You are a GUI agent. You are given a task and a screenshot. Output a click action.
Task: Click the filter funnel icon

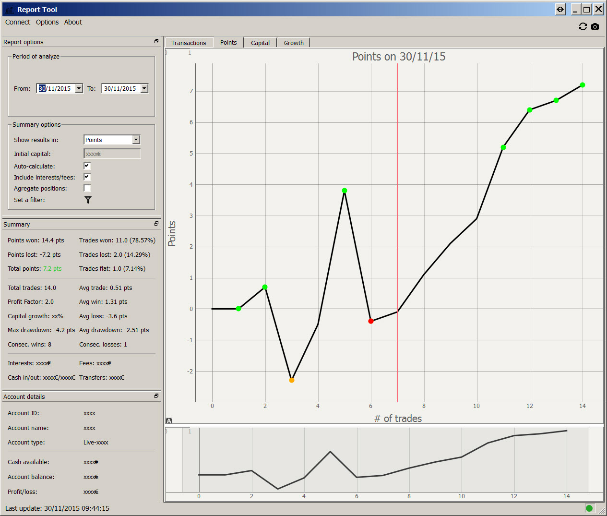click(x=88, y=200)
